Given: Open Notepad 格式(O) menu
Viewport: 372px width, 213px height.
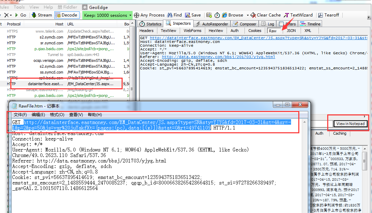Looking at the screenshot, I should (x=57, y=115).
